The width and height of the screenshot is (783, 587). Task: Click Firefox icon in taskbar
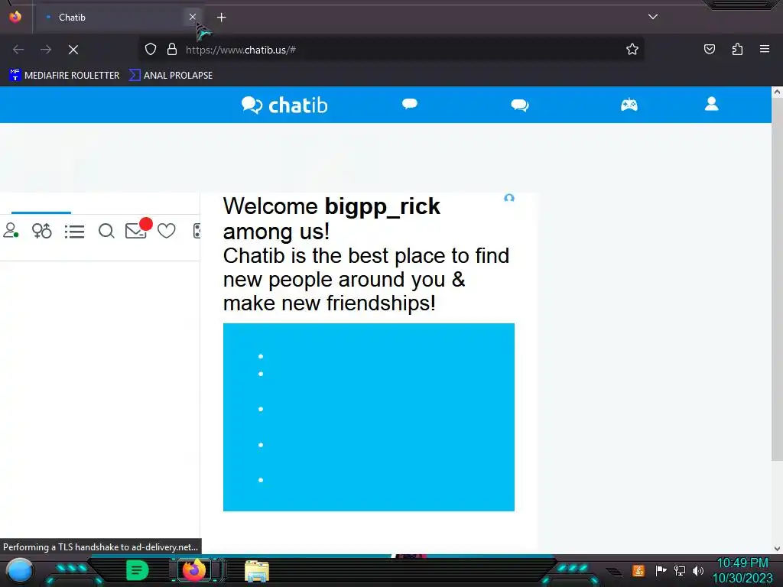pos(194,570)
